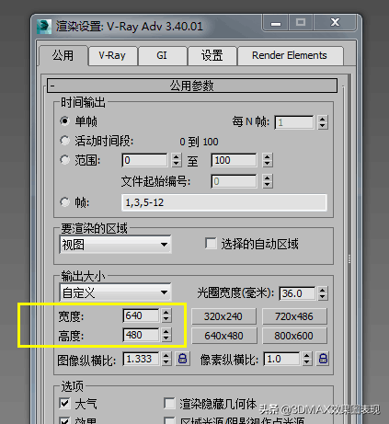The height and width of the screenshot is (424, 389).
Task: Click the 3ds Max app icon in title bar
Action: coord(44,27)
